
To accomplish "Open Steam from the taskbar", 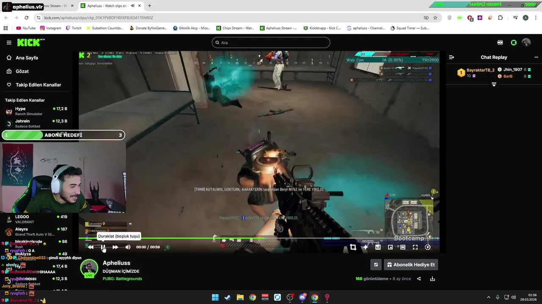I will pos(227,297).
